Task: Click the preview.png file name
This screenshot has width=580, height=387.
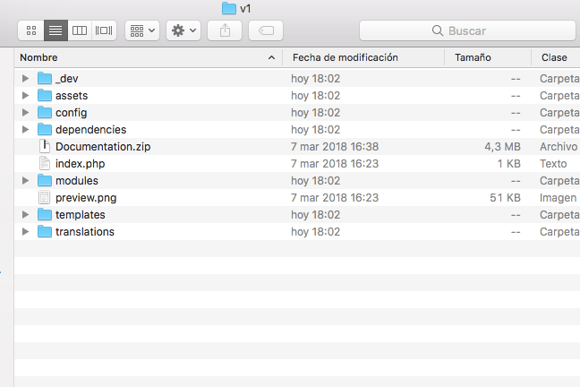Action: pos(86,198)
